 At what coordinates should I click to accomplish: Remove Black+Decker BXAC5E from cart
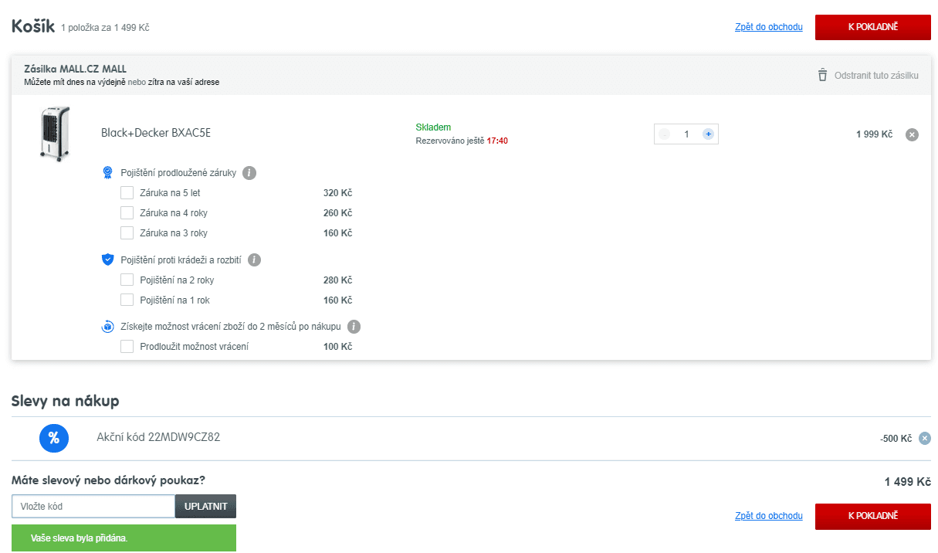[x=912, y=134]
